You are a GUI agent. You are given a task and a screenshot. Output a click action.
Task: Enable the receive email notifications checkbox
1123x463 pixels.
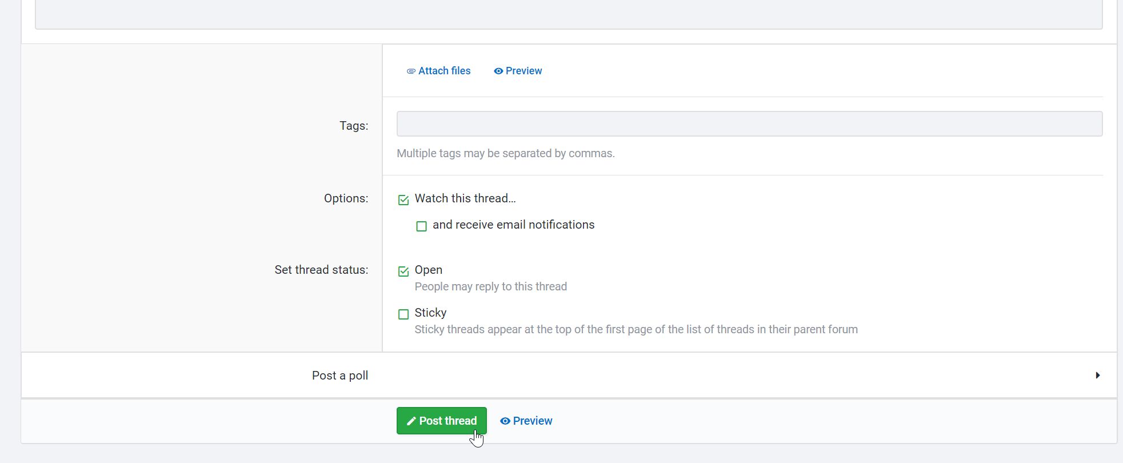pyautogui.click(x=421, y=226)
